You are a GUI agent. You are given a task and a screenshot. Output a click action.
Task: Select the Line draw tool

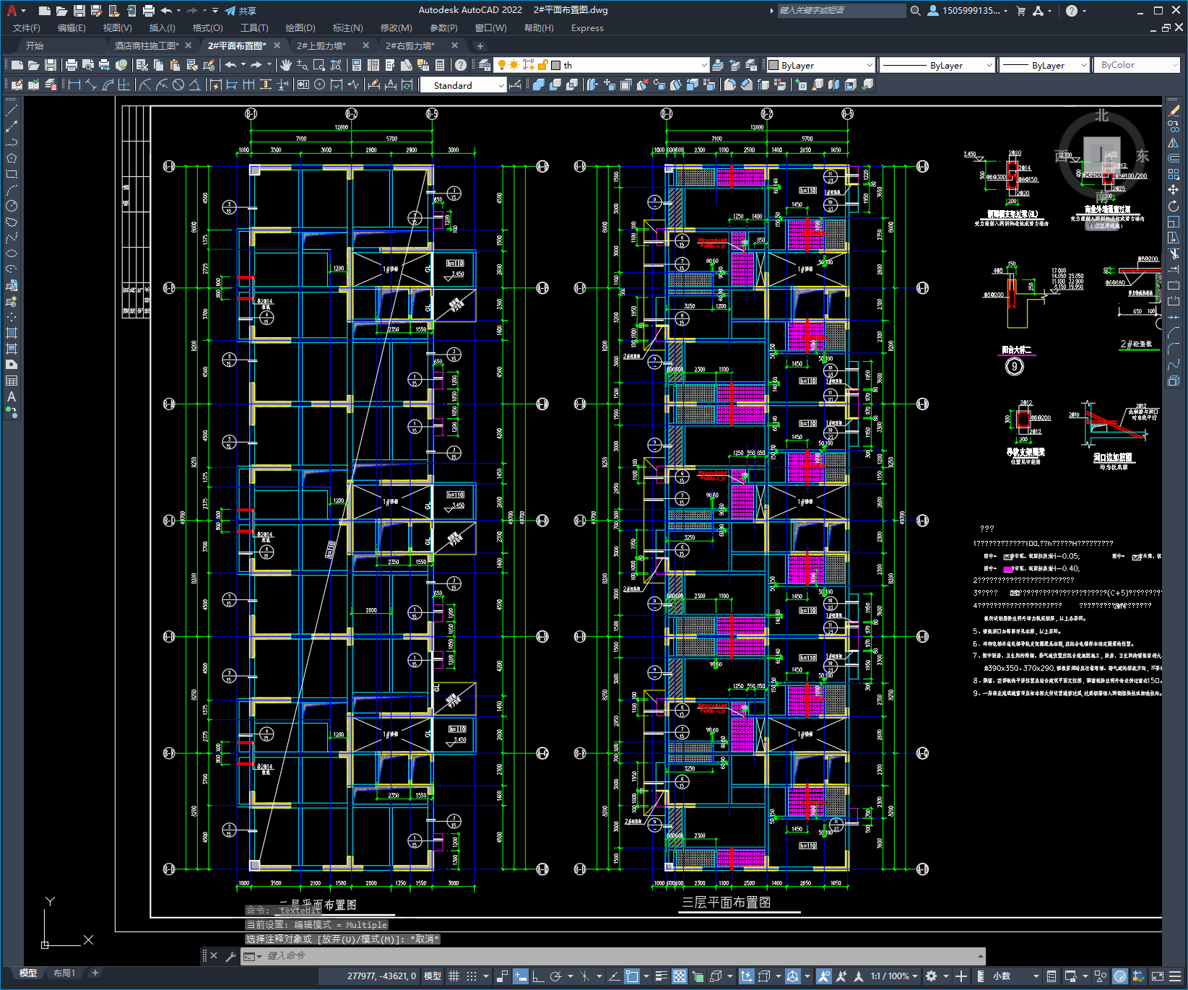(12, 110)
